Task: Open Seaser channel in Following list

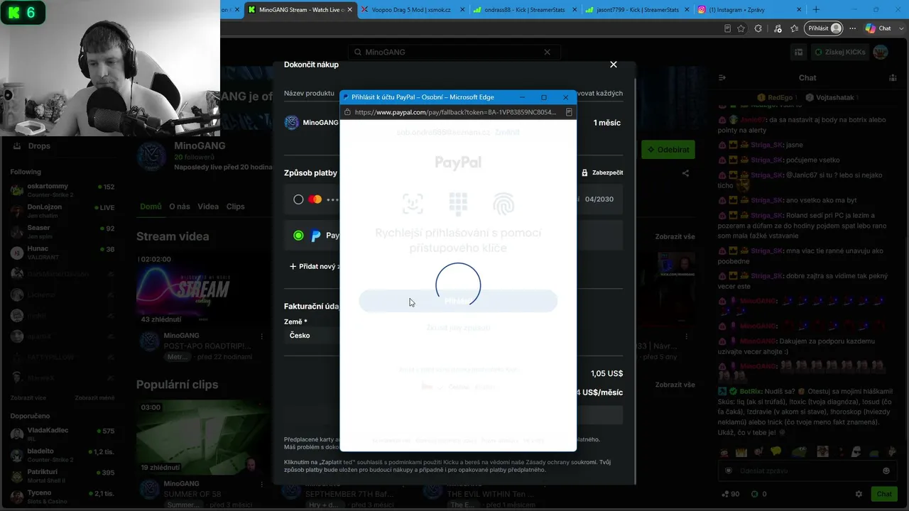Action: point(62,231)
